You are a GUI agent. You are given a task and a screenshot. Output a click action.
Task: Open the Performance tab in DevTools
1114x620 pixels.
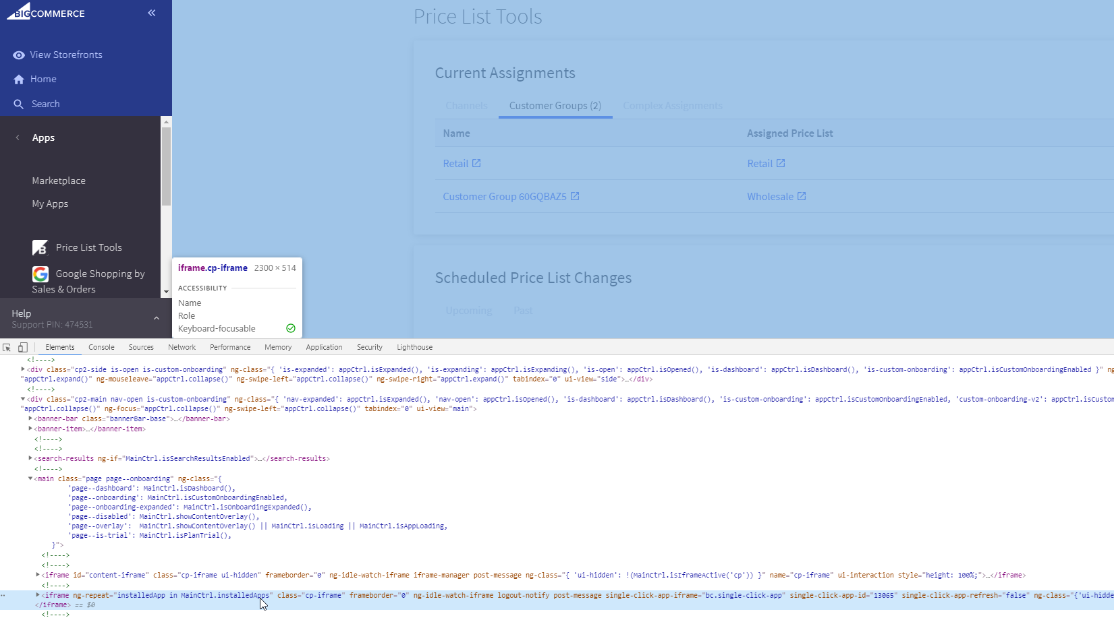point(230,348)
